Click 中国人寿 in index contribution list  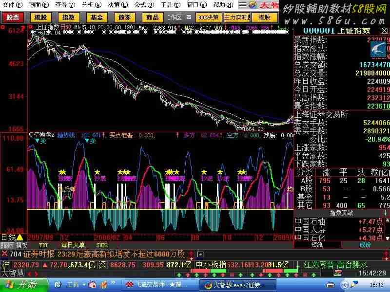(310, 230)
